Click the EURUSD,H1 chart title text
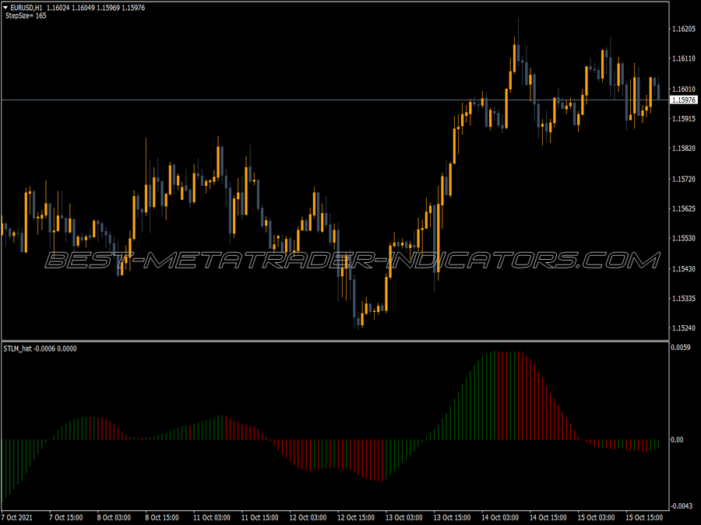The width and height of the screenshot is (701, 525). (26, 8)
